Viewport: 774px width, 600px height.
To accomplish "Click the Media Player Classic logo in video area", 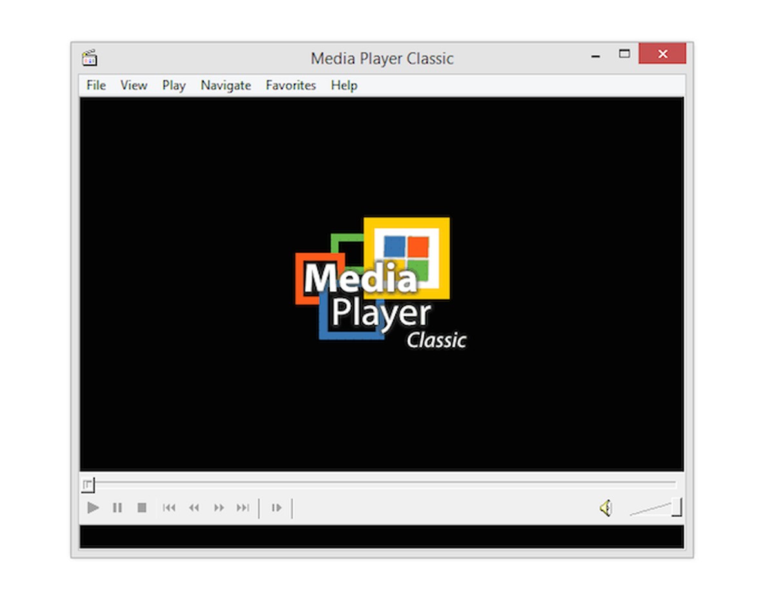I will pyautogui.click(x=382, y=282).
